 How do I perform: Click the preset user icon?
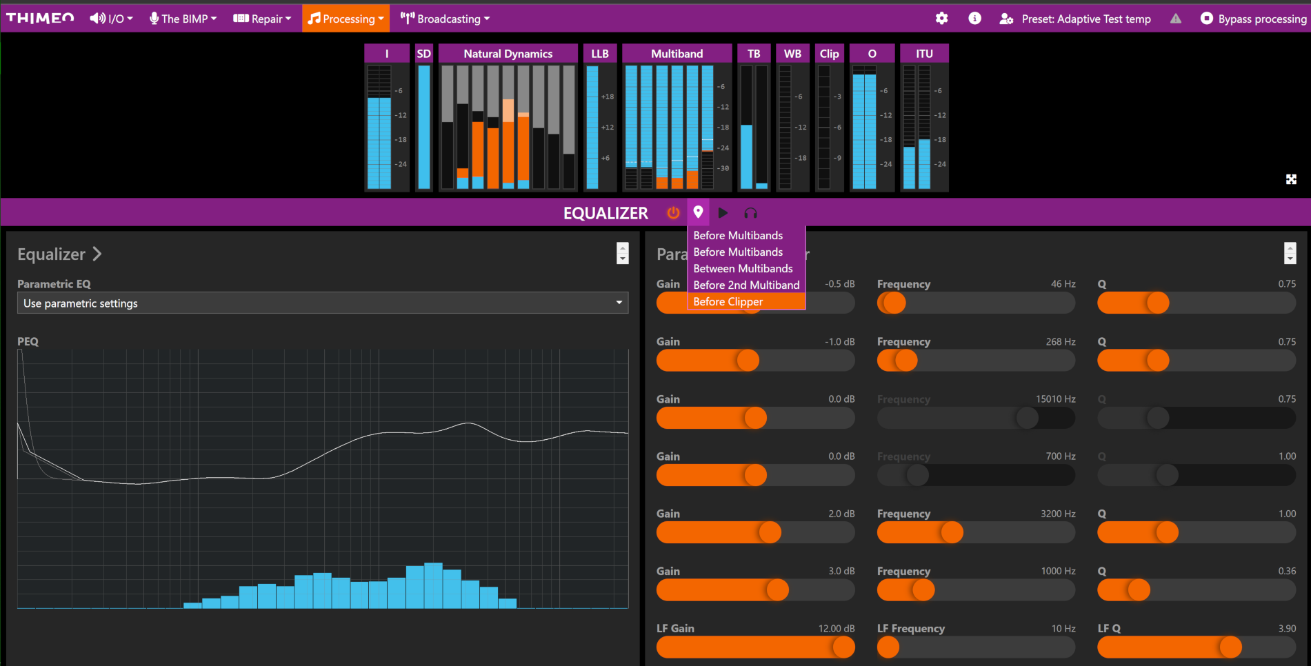pyautogui.click(x=1006, y=19)
